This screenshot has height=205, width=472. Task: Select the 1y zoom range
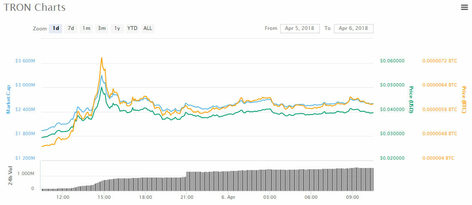[x=117, y=28]
